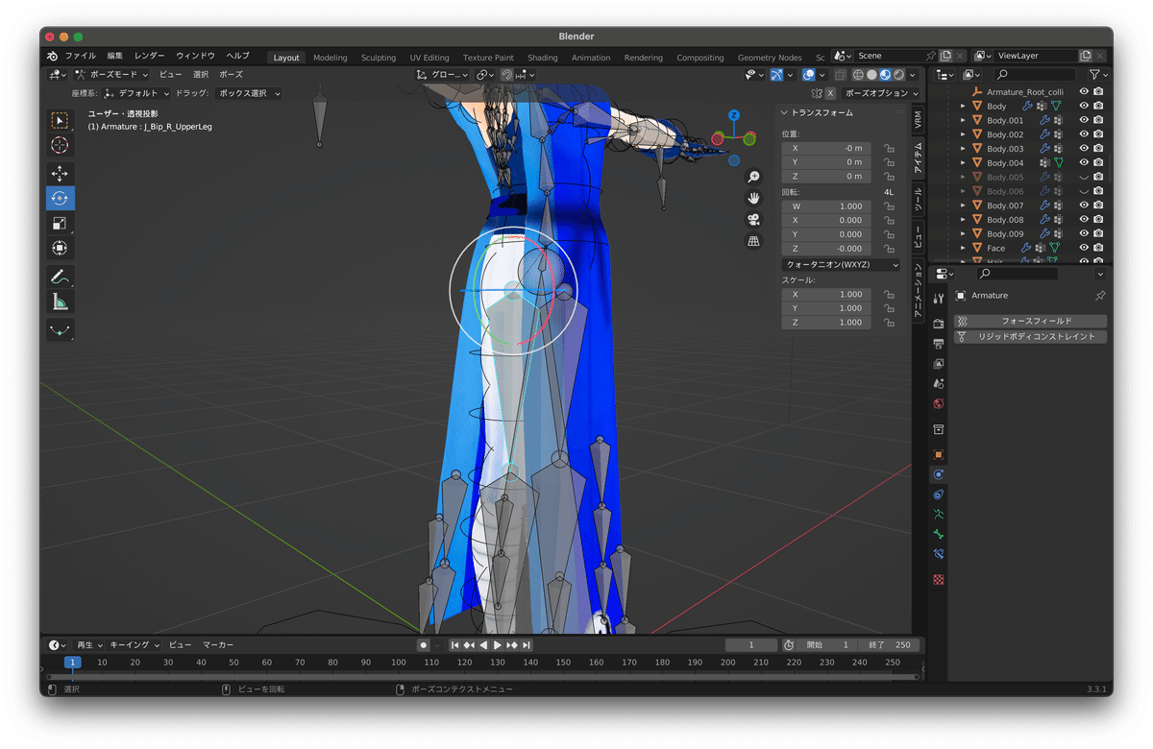
Task: Click the Blender logo menu icon
Action: (52, 56)
